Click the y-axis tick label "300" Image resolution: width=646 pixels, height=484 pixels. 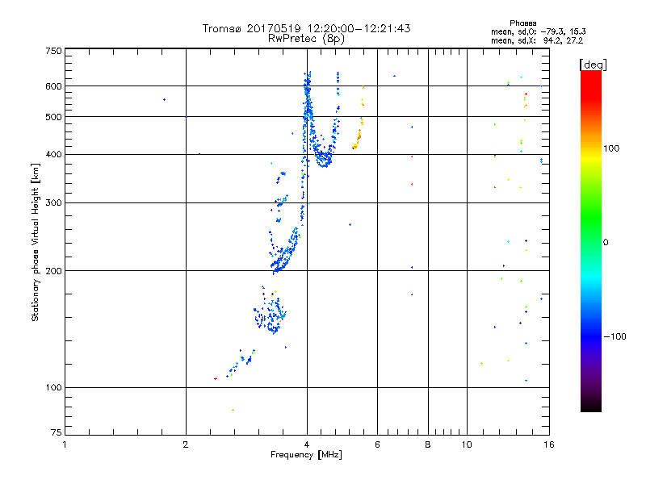pos(53,203)
